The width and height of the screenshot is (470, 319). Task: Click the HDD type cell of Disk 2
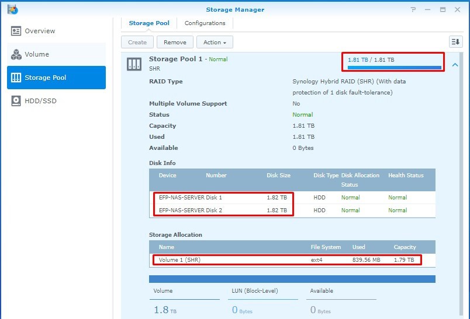319,211
